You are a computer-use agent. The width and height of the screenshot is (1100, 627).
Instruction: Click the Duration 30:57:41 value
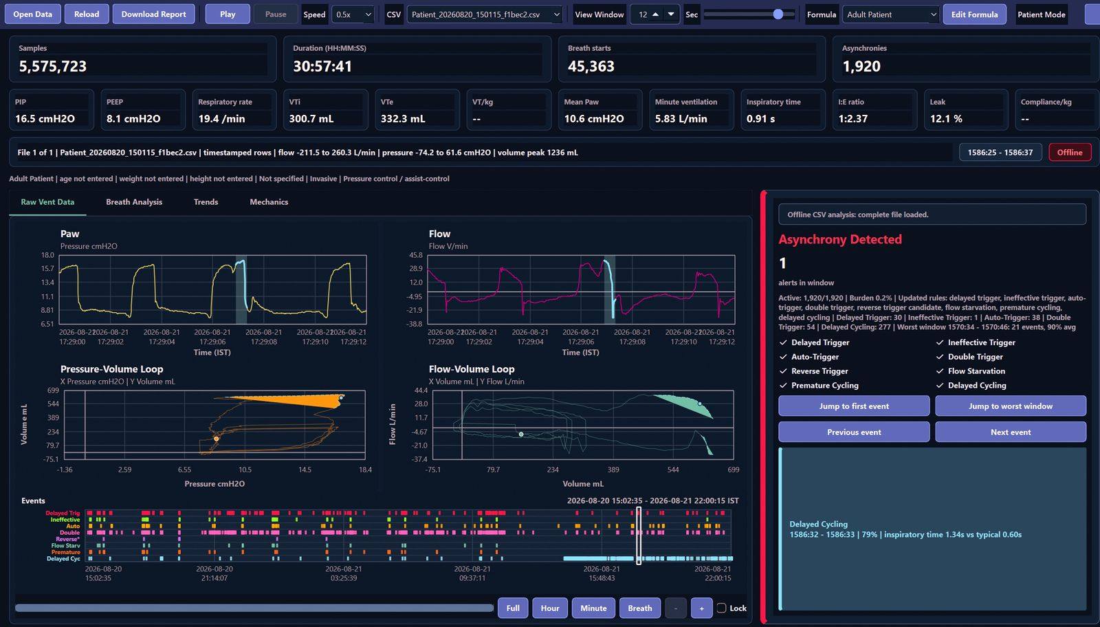322,67
